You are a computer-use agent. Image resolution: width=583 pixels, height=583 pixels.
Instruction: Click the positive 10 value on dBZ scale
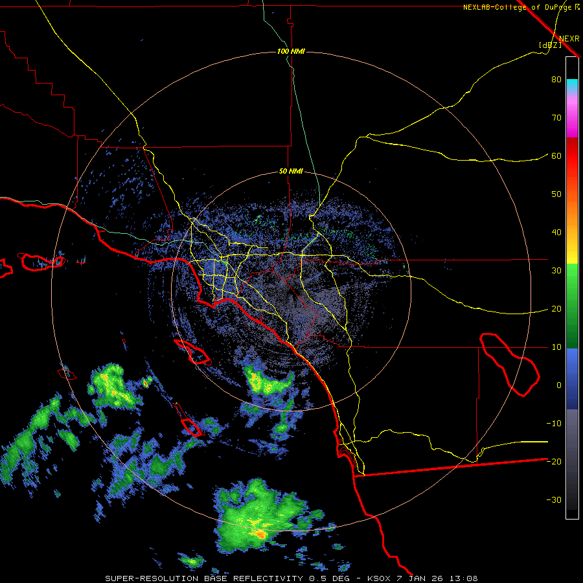(556, 347)
